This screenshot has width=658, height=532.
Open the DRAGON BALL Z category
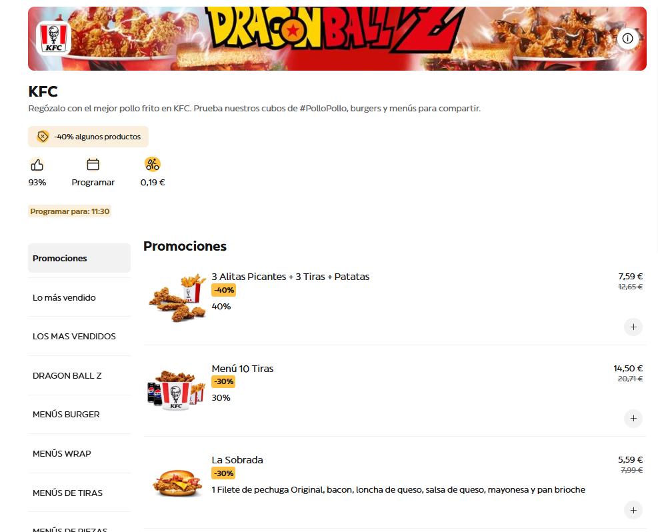pos(79,375)
